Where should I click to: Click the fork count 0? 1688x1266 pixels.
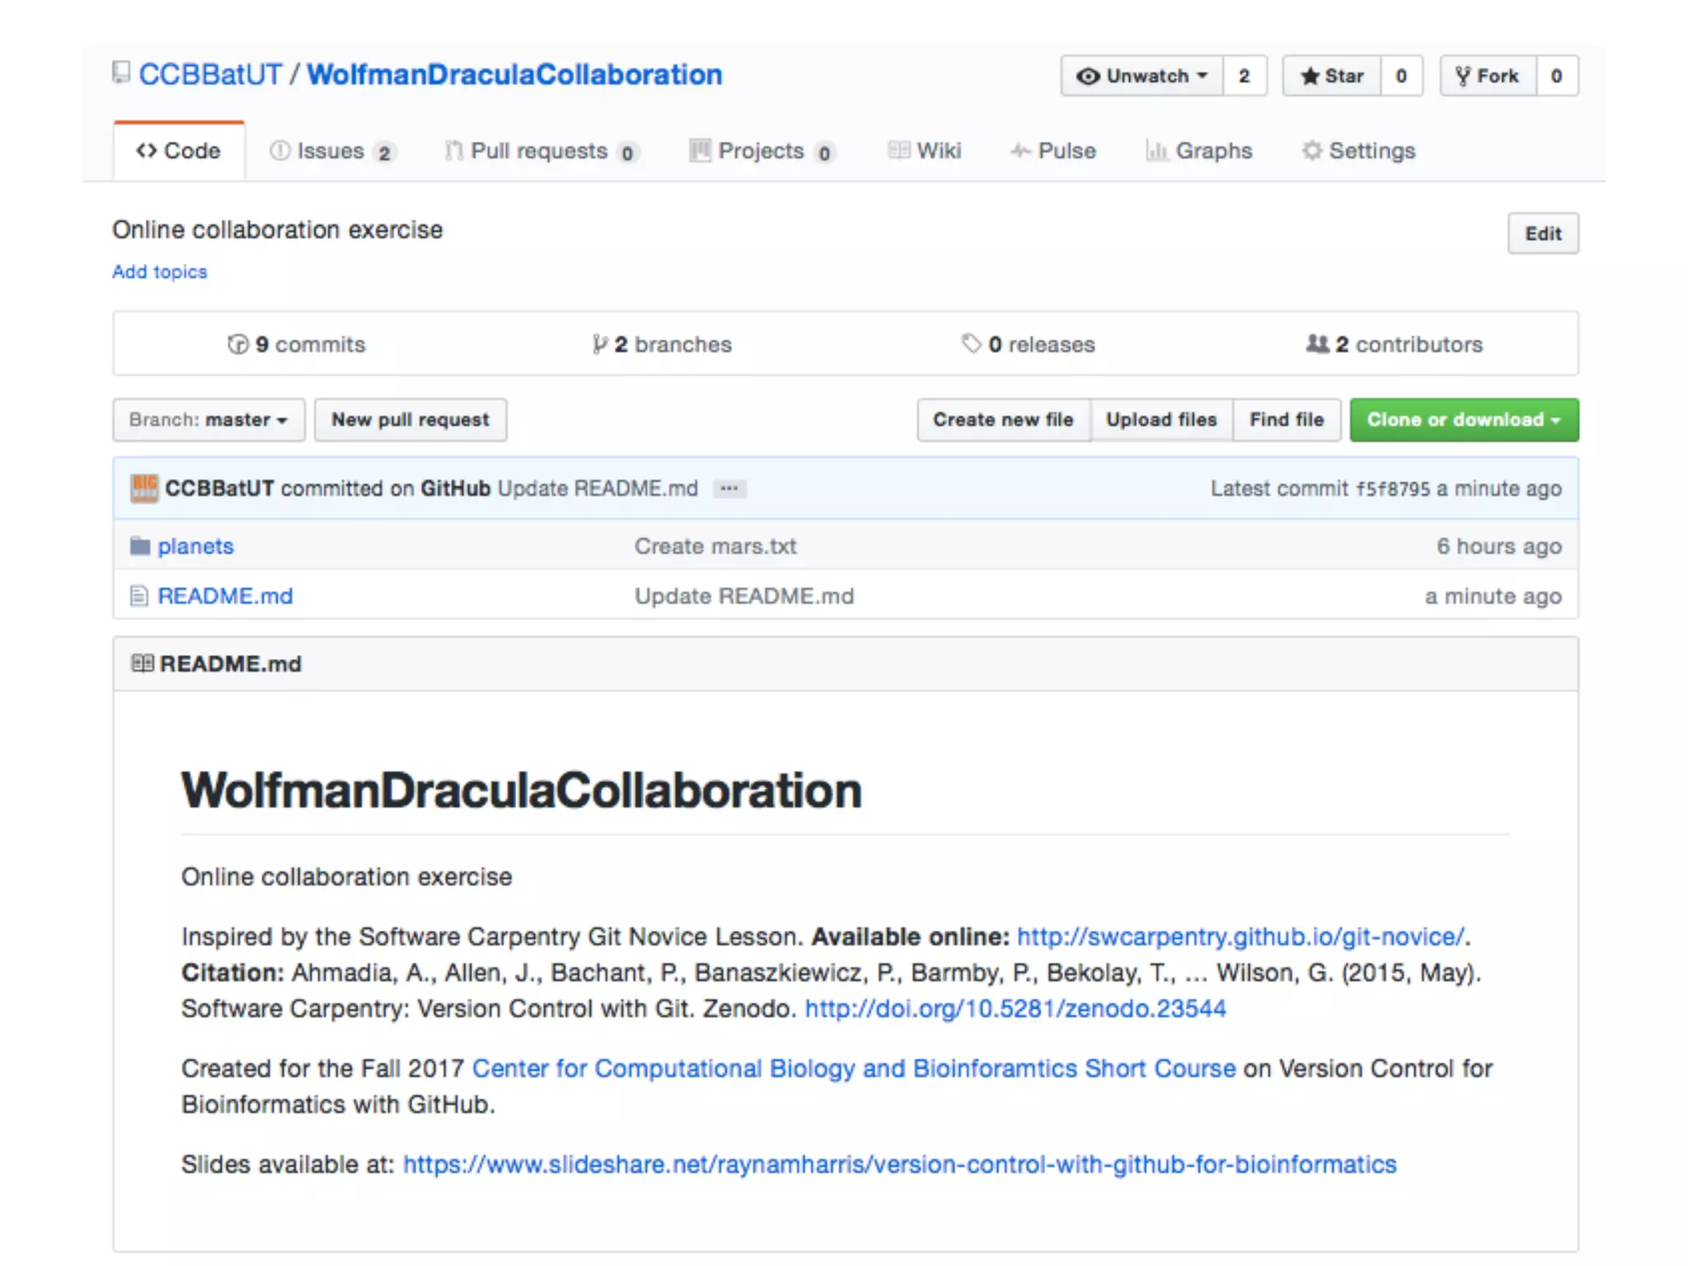[x=1557, y=76]
